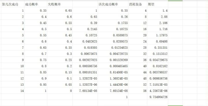The height and width of the screenshot is (106, 208).
Task: Click the 0.054729675 cell
Action: click(158, 60)
